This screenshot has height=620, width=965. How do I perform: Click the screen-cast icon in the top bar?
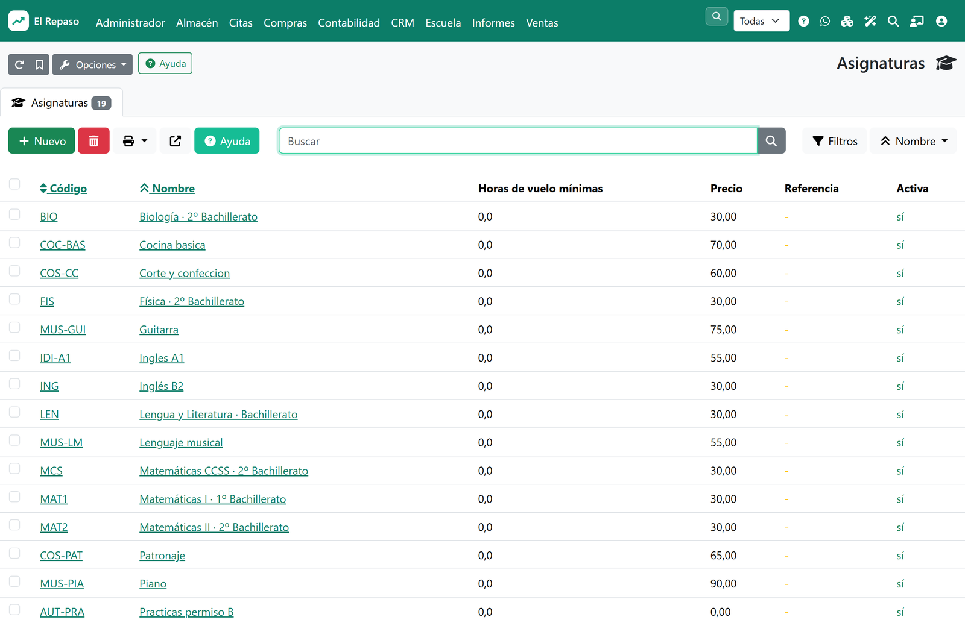coord(917,21)
